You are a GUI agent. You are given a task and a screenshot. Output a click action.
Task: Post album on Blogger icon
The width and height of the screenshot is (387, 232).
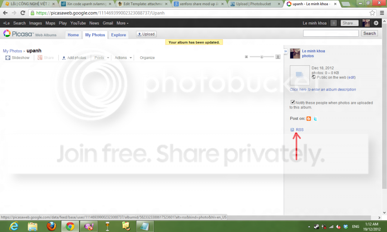click(308, 119)
